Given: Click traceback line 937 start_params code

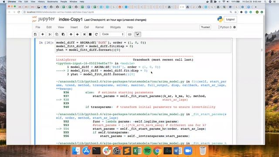Looking at the screenshot, I should point(149,96).
